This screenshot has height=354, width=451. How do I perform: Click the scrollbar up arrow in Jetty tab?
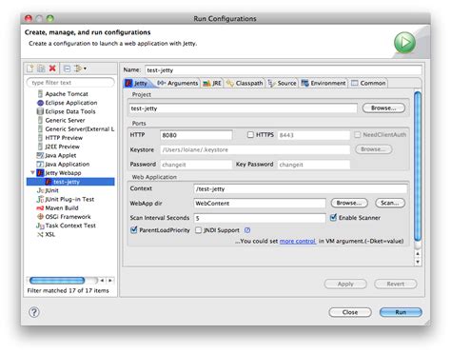(x=418, y=254)
